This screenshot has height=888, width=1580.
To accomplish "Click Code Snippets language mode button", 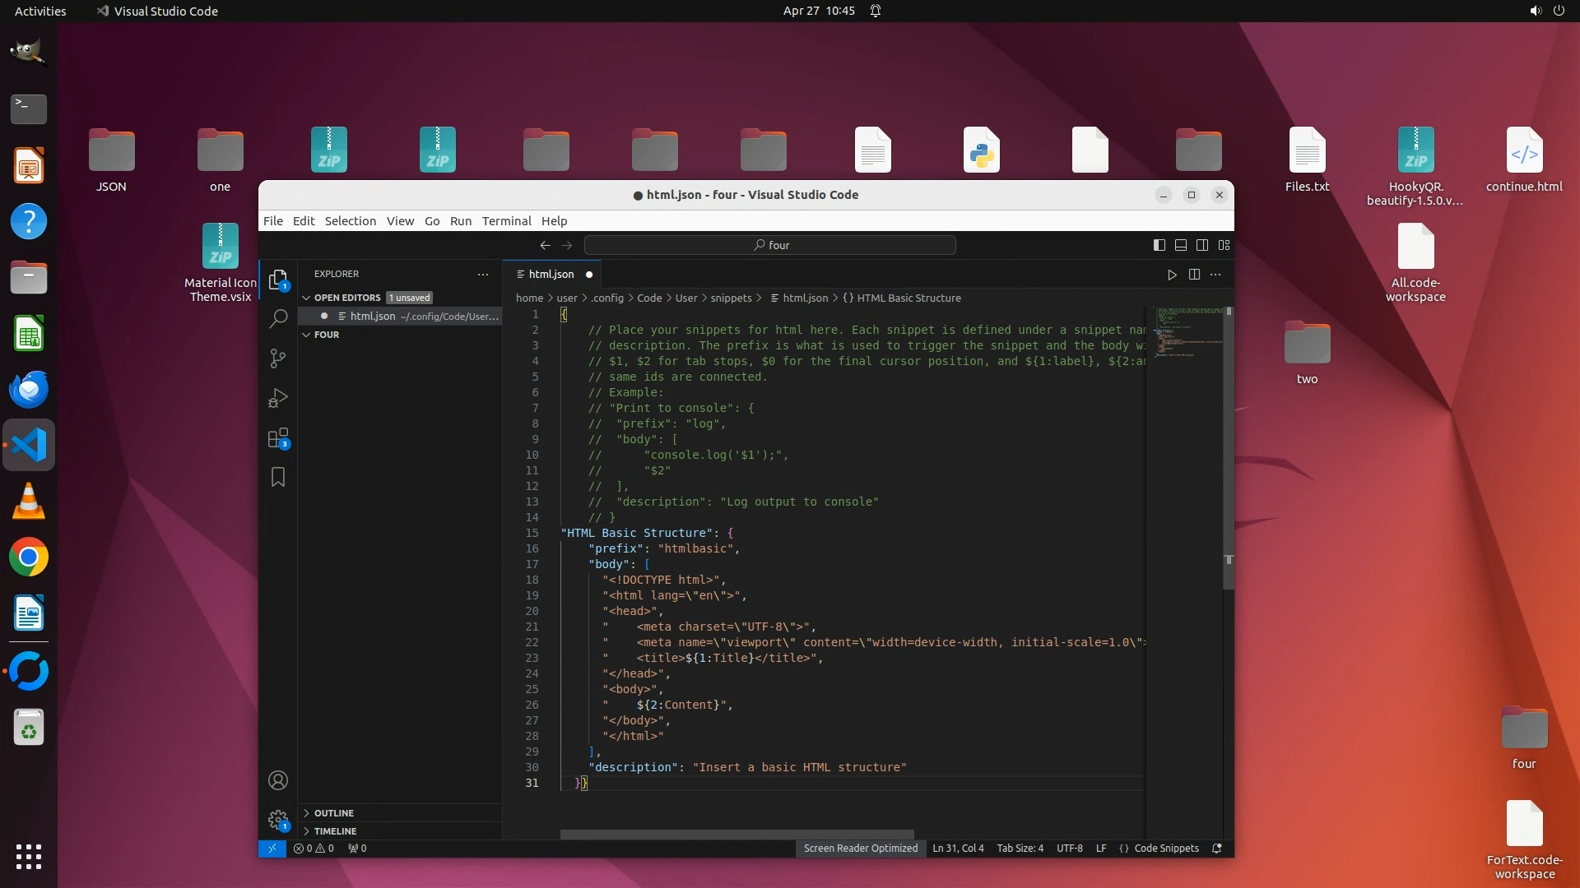I will (x=1165, y=848).
